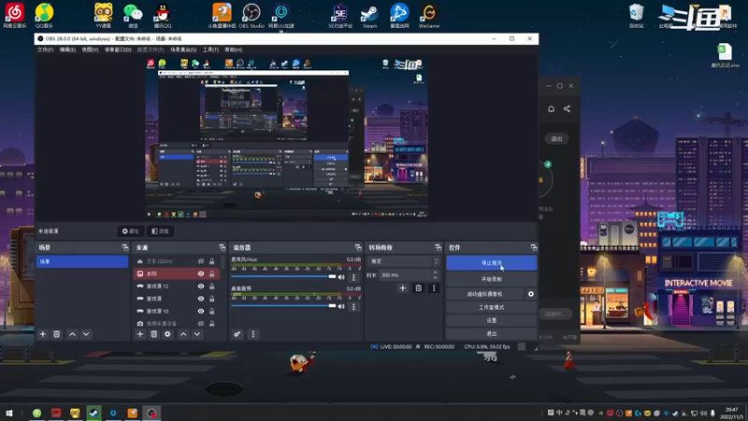The image size is (748, 421).
Task: Toggle lock on the game source 10
Action: tap(212, 311)
